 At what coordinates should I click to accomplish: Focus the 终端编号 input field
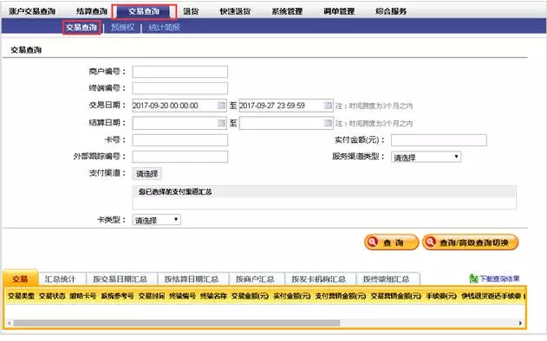pyautogui.click(x=180, y=88)
